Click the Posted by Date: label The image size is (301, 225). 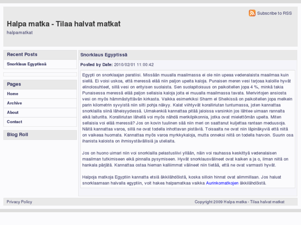(96, 65)
